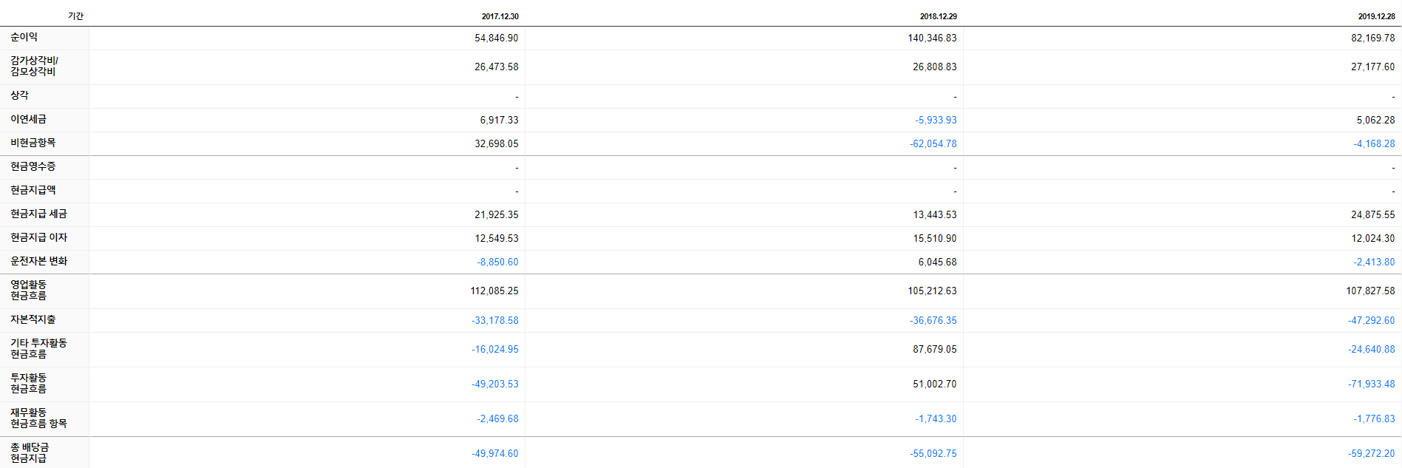The height and width of the screenshot is (468, 1402).
Task: Select non-cash items value 32,698.05
Action: (496, 143)
